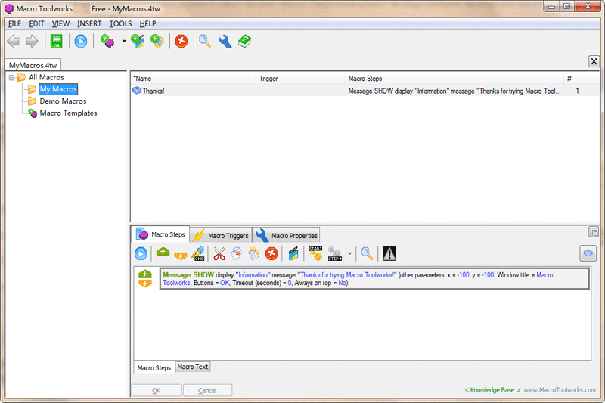Click the detach panel icon beside the tabs
The width and height of the screenshot is (605, 403).
pos(594,232)
